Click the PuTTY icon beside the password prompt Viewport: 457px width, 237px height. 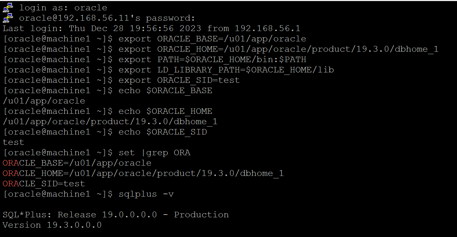pos(8,17)
